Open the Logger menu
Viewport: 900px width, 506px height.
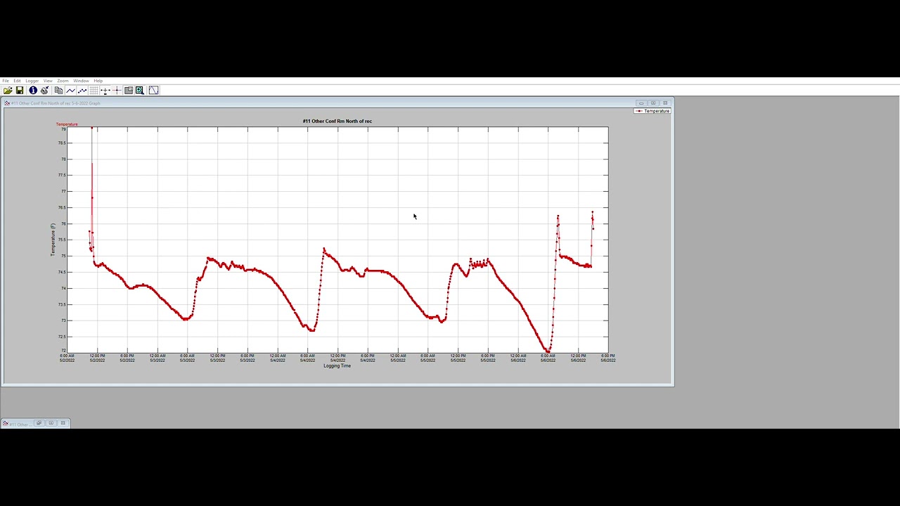tap(32, 81)
